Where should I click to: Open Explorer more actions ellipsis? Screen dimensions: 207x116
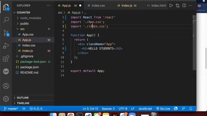click(x=49, y=5)
